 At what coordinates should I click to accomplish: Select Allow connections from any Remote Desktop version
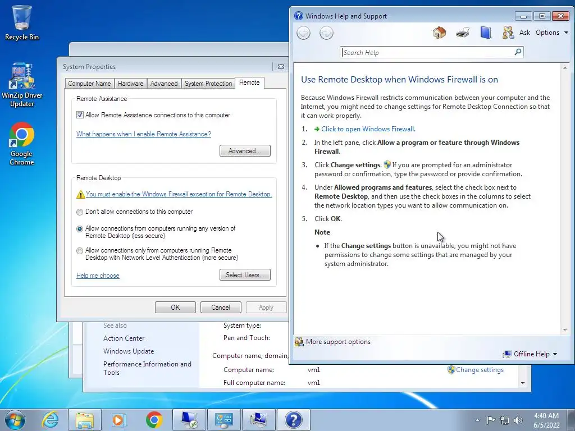click(x=80, y=229)
